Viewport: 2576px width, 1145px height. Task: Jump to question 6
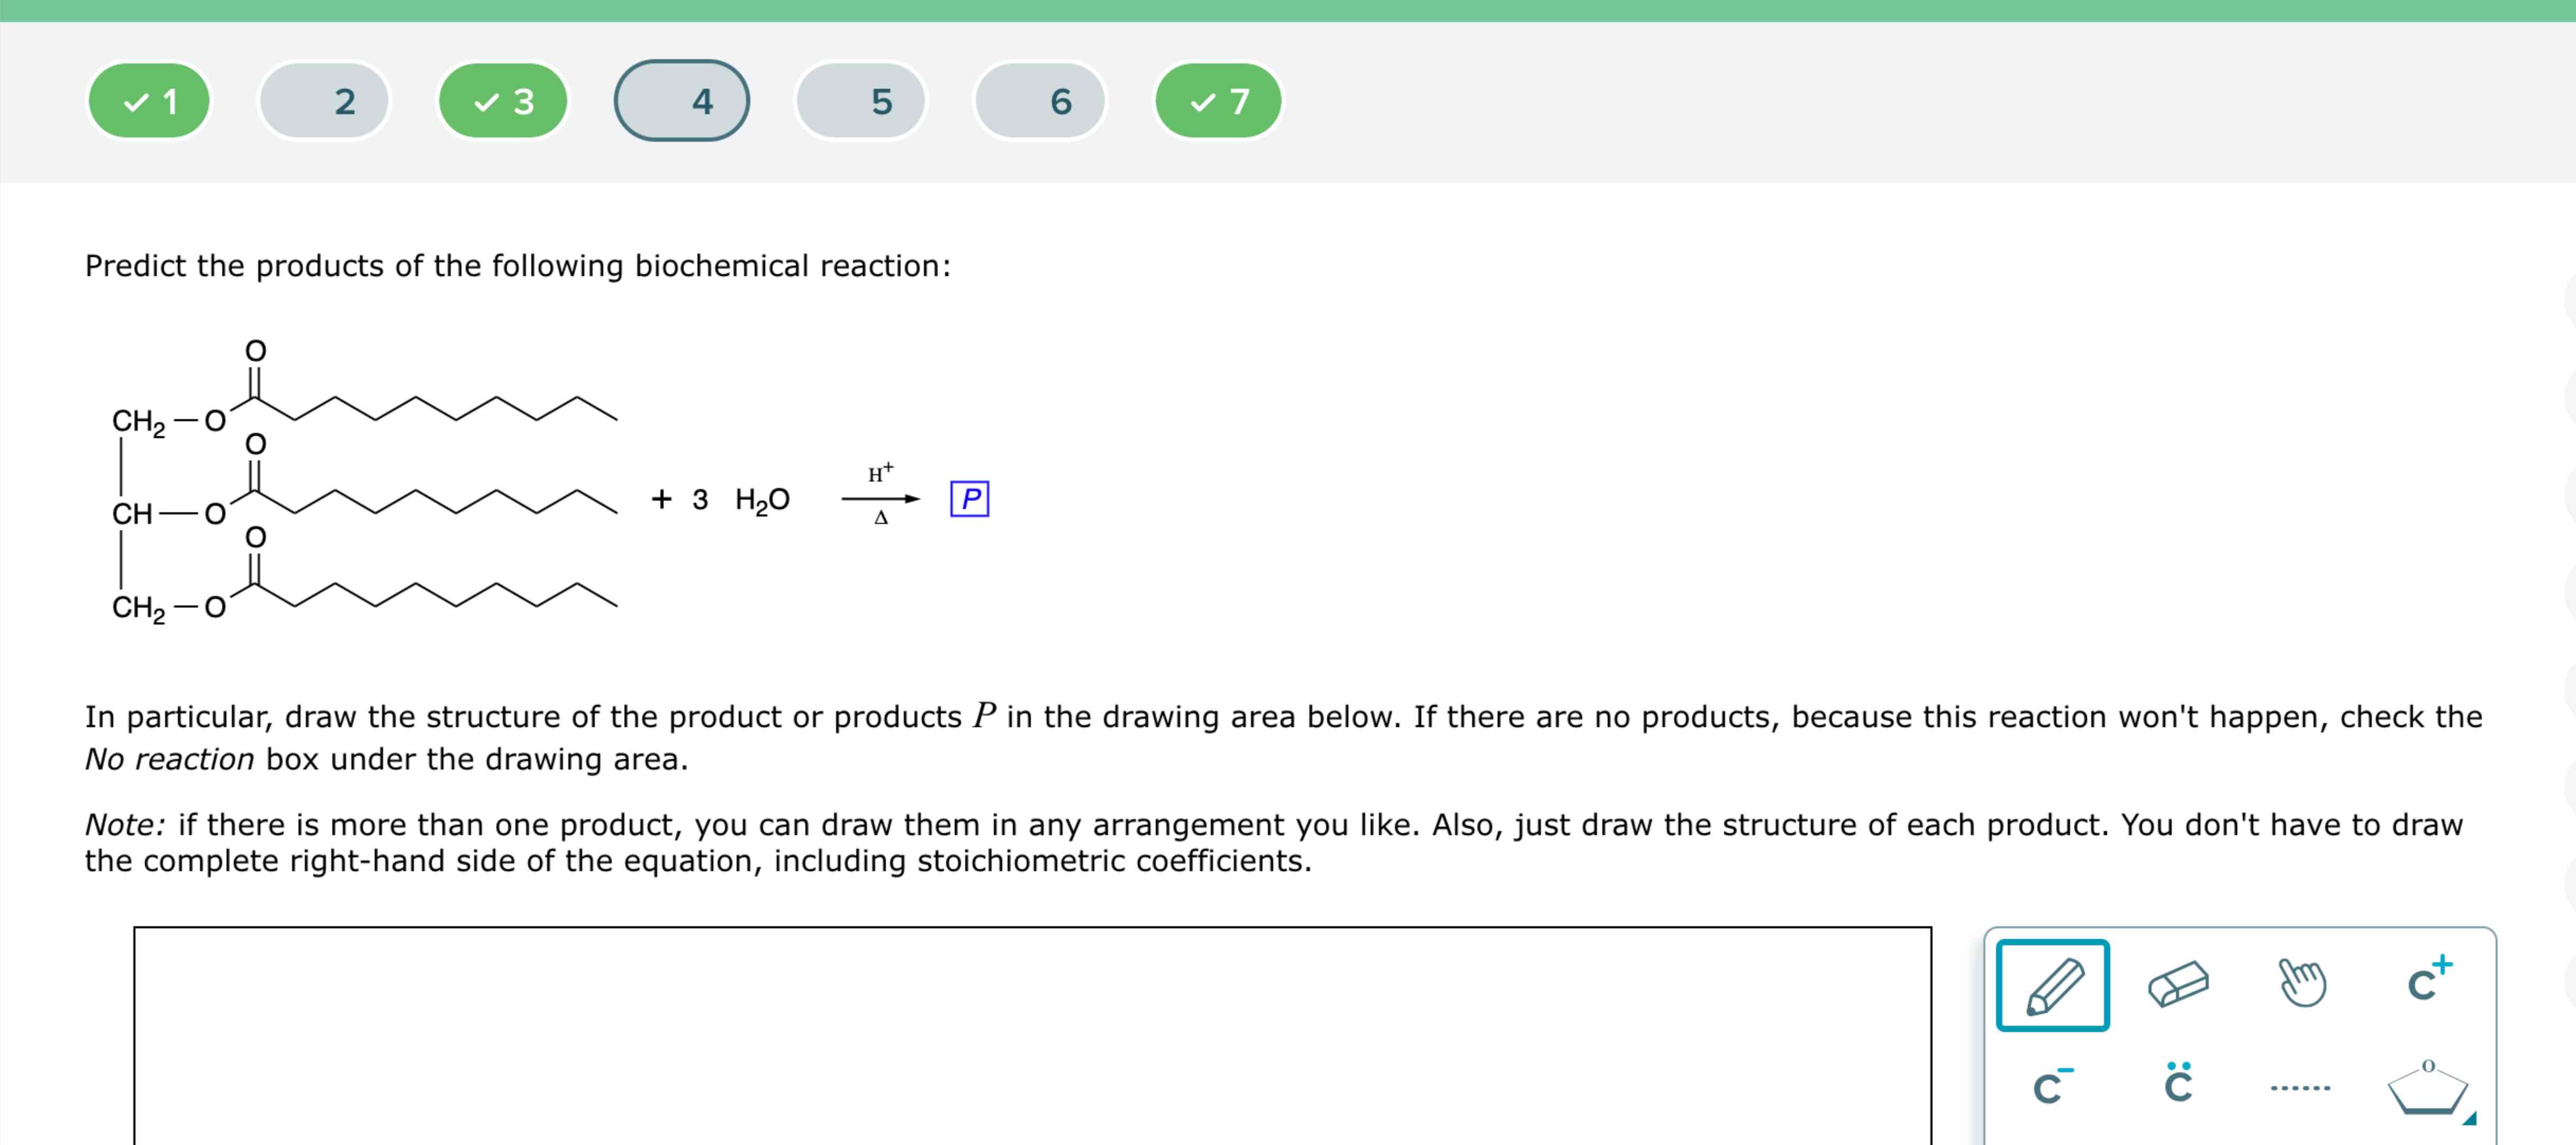(x=1039, y=100)
